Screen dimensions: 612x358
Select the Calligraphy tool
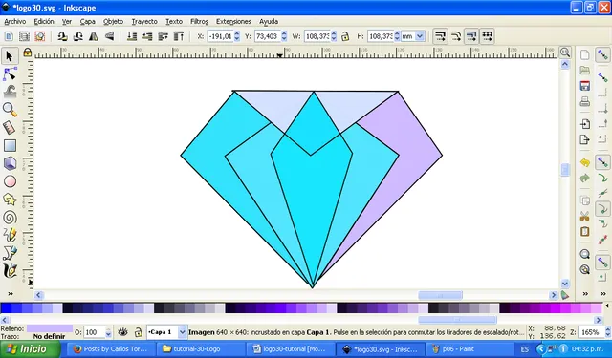10,271
